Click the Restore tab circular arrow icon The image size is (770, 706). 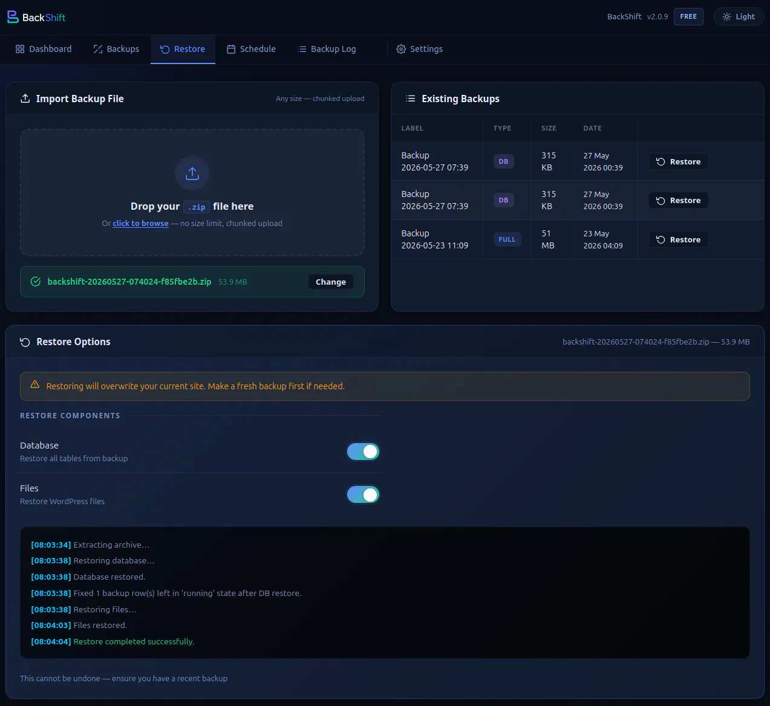165,49
